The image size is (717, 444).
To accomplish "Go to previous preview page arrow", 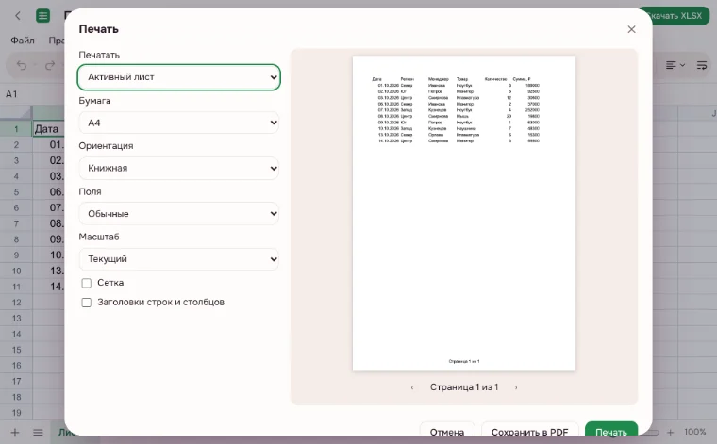I will click(x=412, y=387).
